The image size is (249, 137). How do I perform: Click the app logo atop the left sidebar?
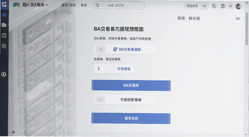pyautogui.click(x=4, y=4)
